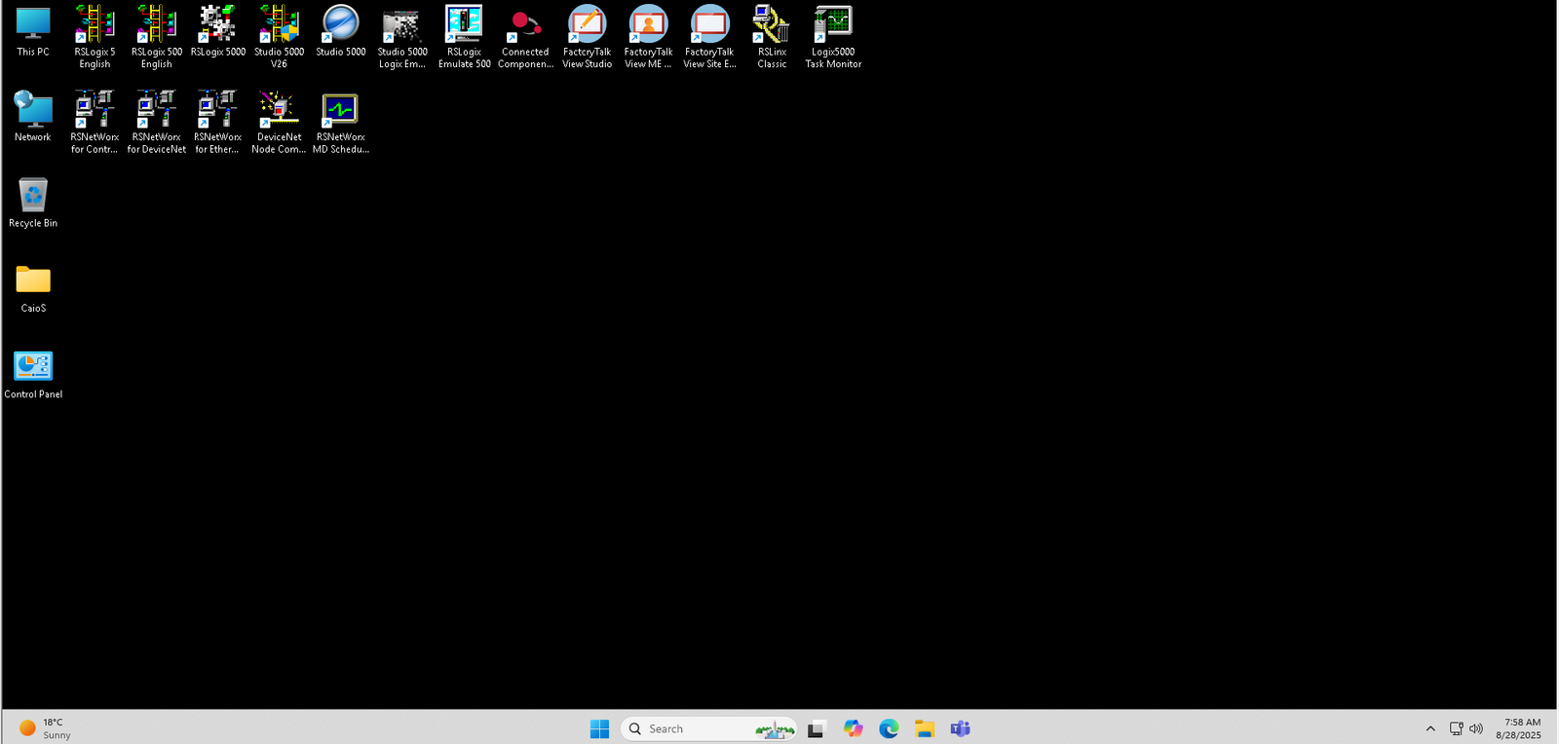Open the Windows Start menu
Viewport: 1559px width, 744px height.
pos(599,728)
